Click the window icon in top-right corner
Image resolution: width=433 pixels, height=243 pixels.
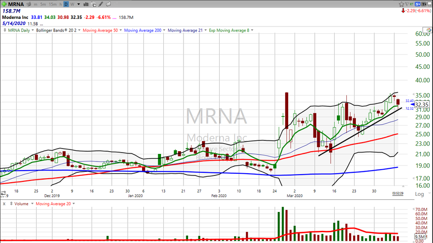click(x=429, y=4)
